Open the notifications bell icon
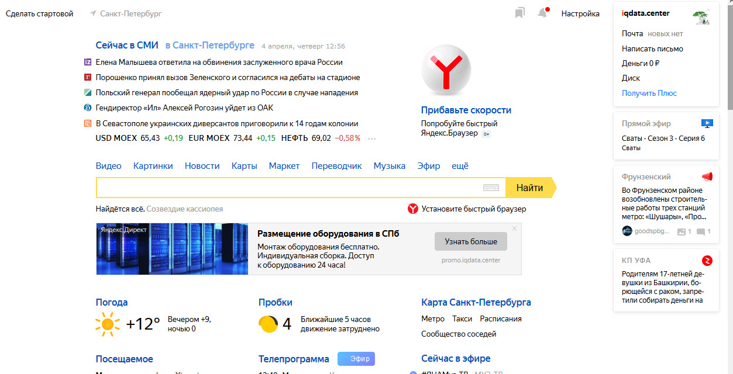 pos(543,13)
